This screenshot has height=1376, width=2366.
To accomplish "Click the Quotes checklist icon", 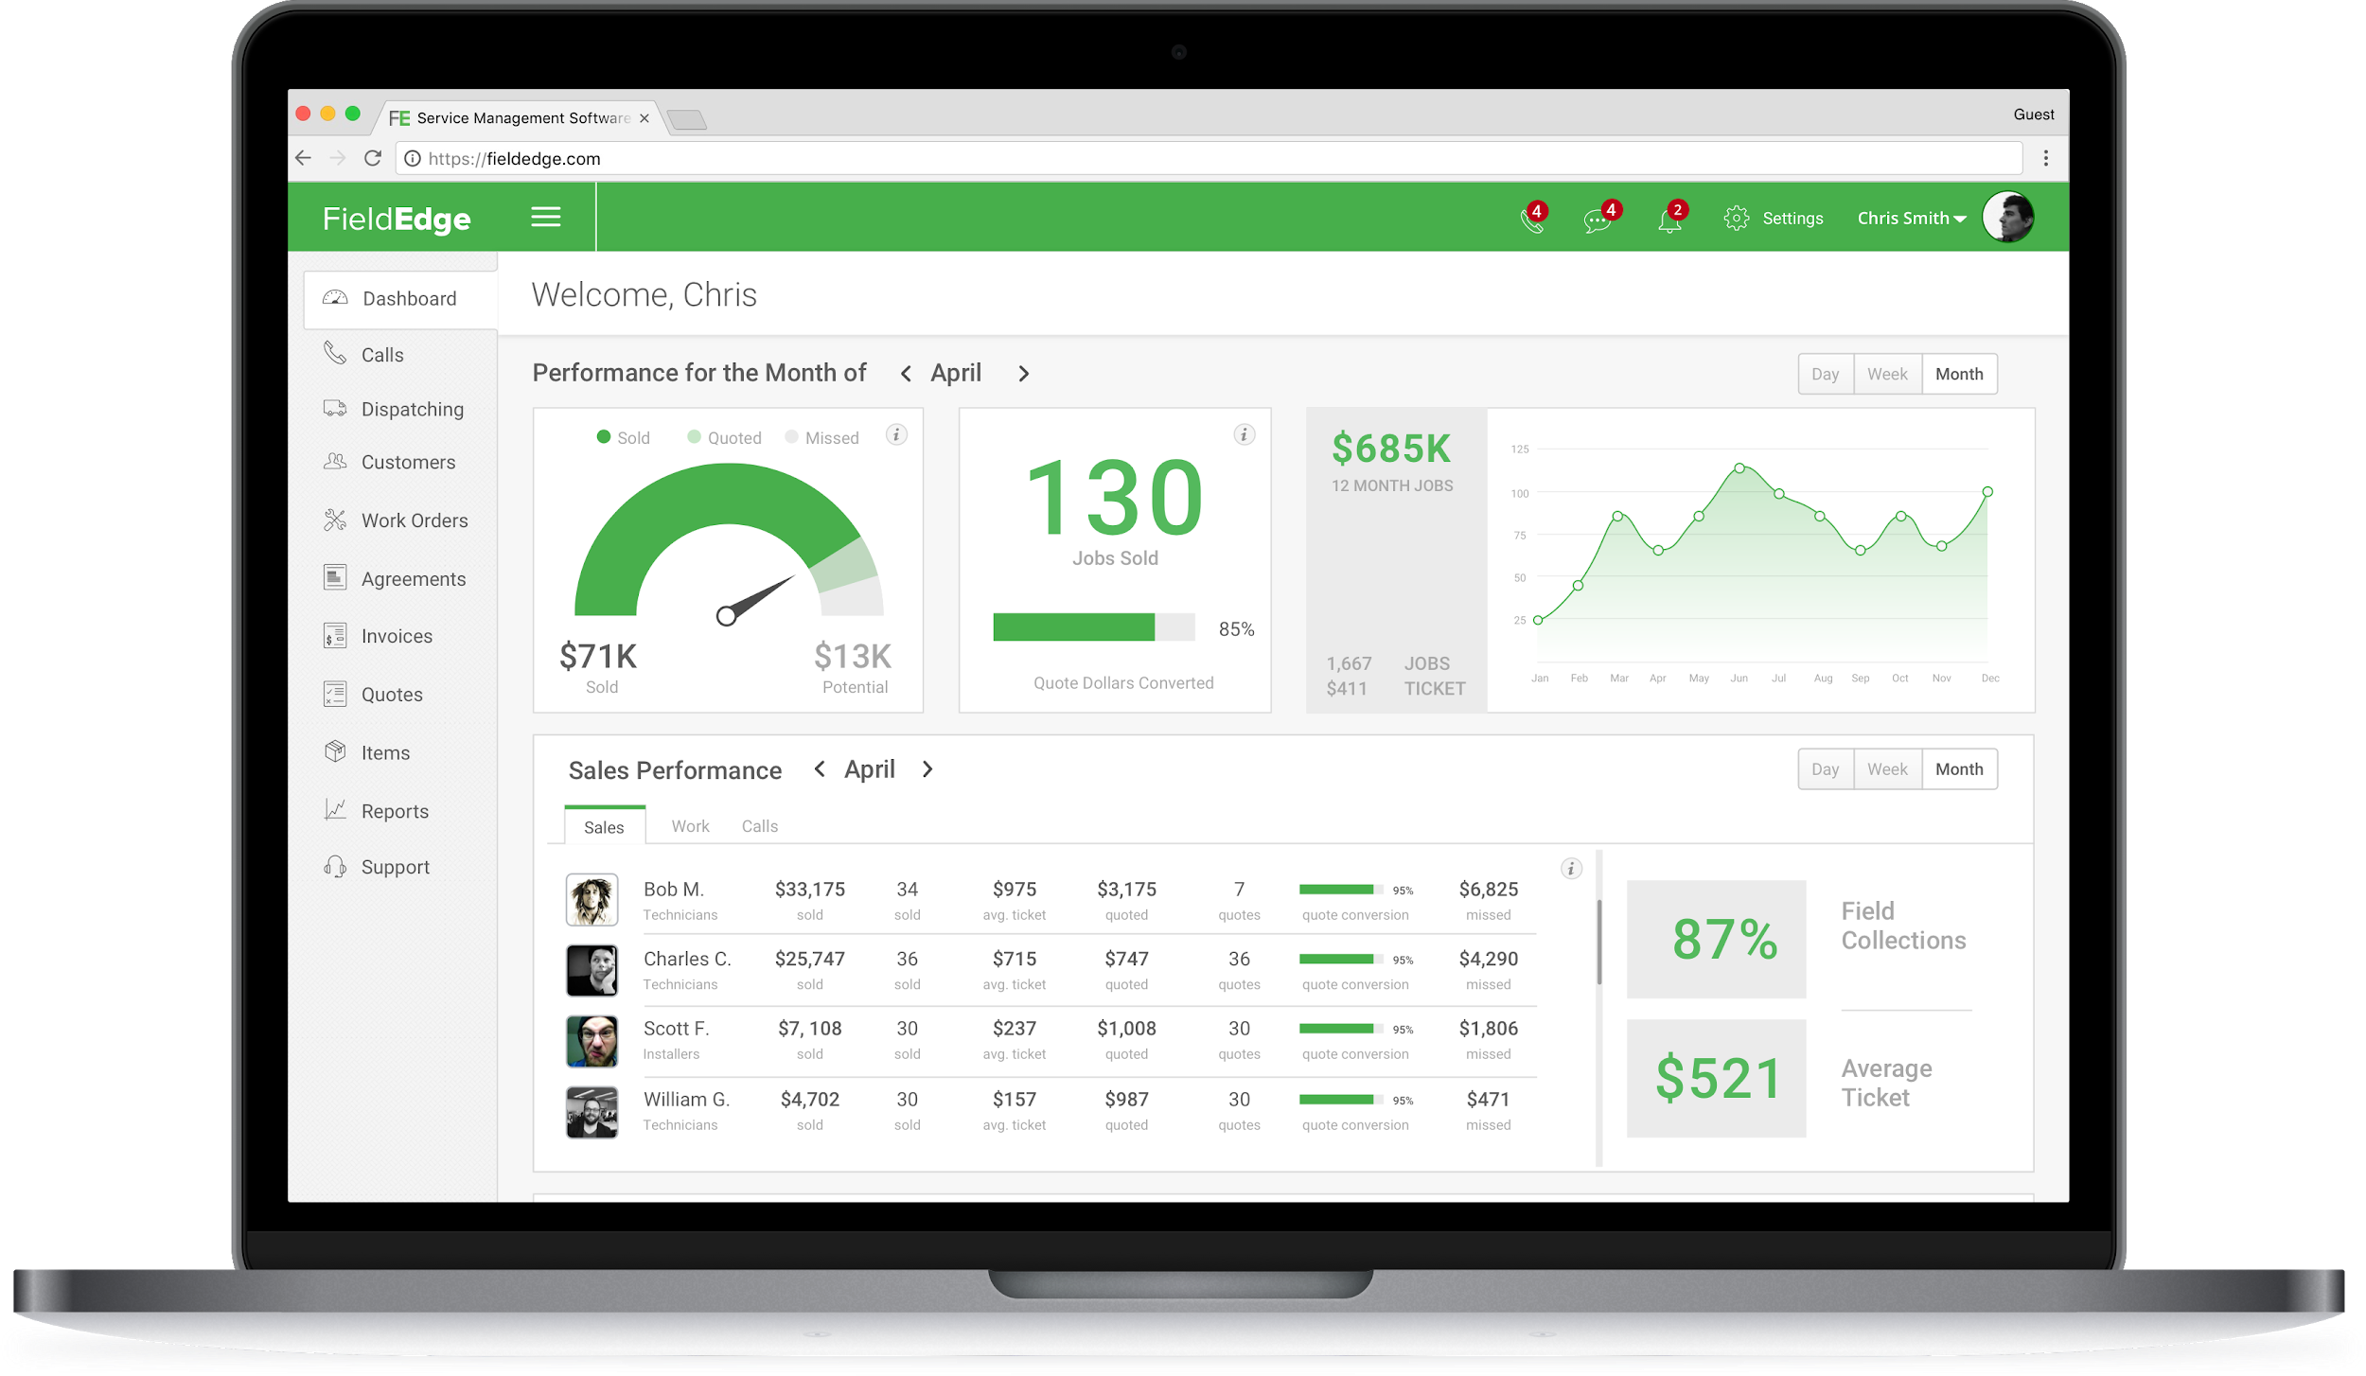I will (x=335, y=695).
